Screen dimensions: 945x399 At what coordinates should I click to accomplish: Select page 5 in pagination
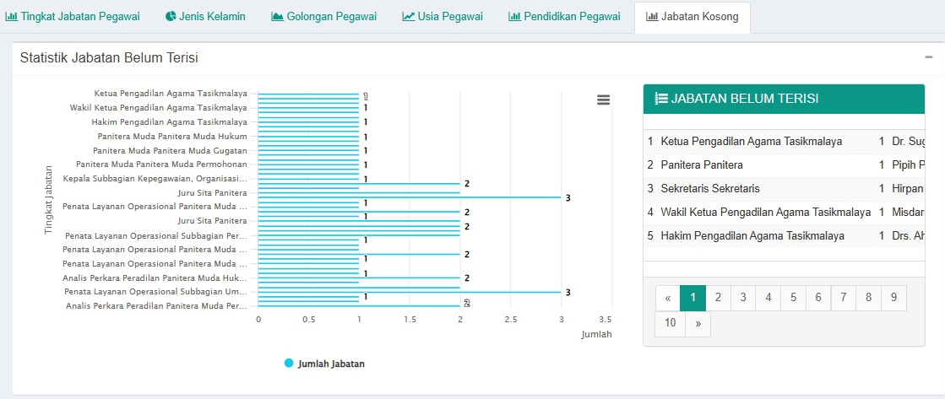(793, 298)
